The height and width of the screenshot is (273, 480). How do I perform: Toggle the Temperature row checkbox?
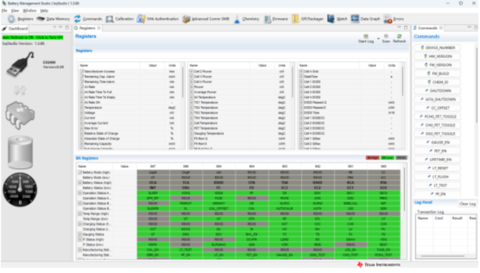[82, 108]
